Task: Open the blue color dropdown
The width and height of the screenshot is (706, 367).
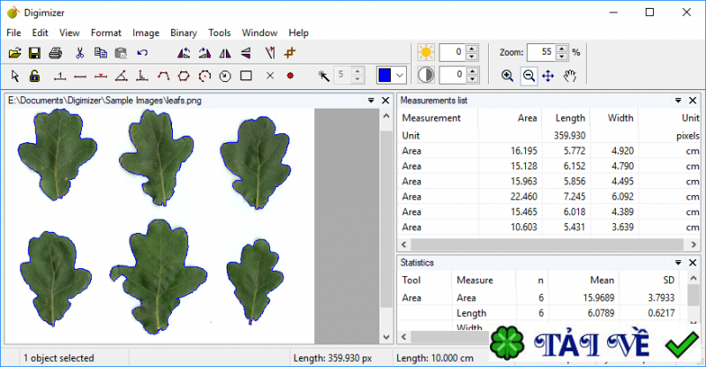Action: 400,76
